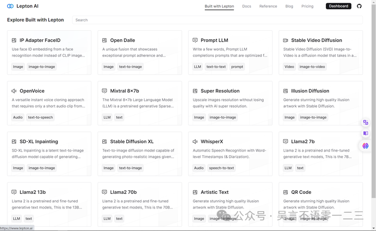Click the text-to-speech tag on OpenVoice
376x231 pixels.
[x=40, y=117]
